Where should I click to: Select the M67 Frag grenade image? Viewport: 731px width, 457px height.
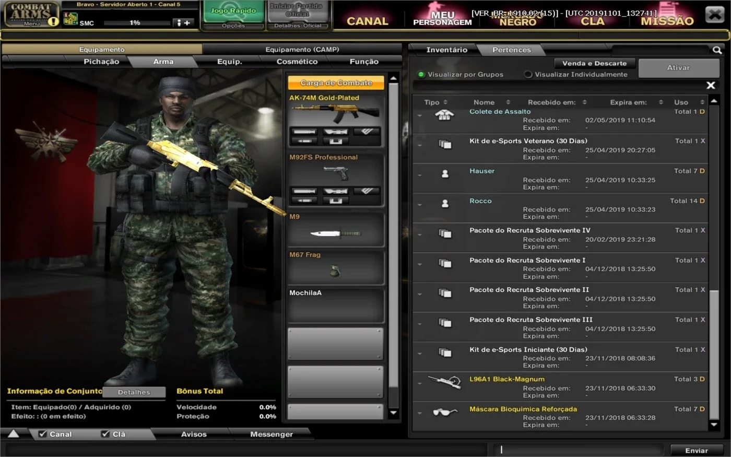tap(336, 271)
